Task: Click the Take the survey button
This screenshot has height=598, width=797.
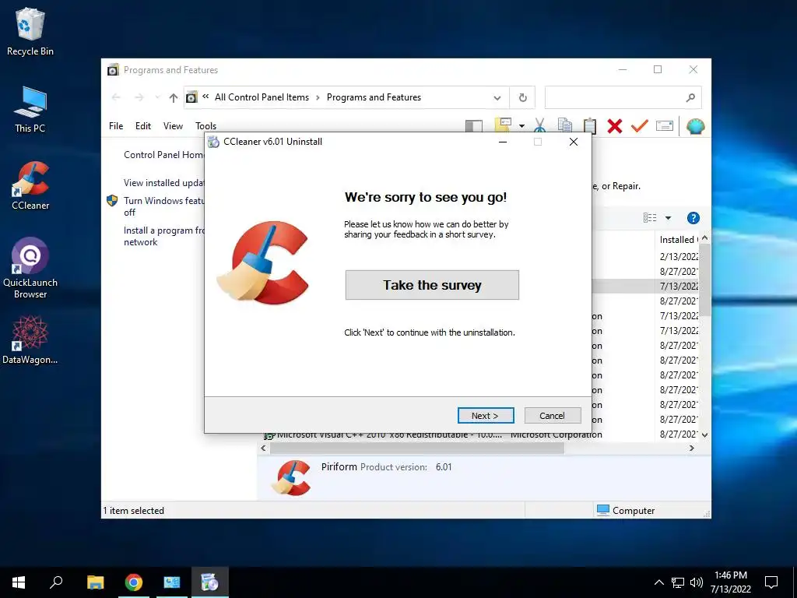Action: (432, 285)
